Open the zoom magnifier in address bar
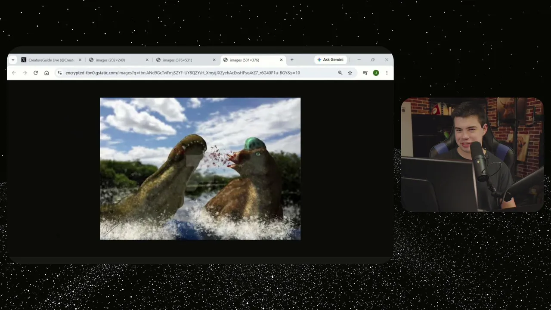551x310 pixels. click(x=340, y=73)
